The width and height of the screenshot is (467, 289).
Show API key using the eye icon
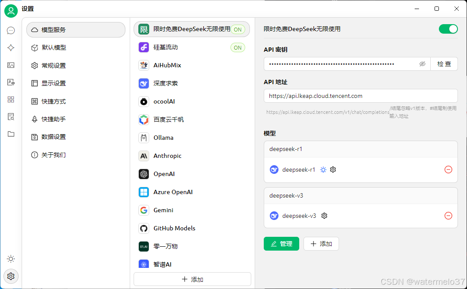tap(422, 64)
